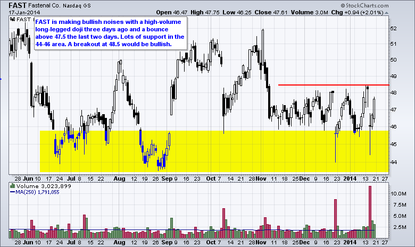
Task: Click the Open 46.47 value
Action: click(x=171, y=12)
